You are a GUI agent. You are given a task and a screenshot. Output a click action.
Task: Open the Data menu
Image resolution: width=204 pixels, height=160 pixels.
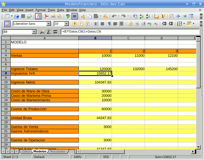pos(61,10)
